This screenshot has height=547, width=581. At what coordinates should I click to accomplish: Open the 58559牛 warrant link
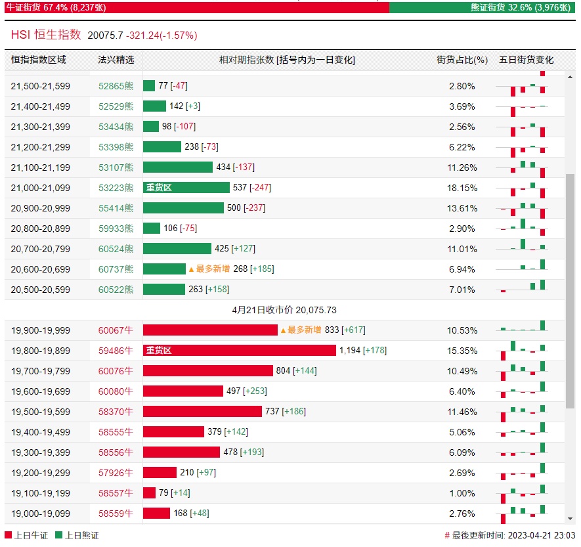pyautogui.click(x=116, y=514)
